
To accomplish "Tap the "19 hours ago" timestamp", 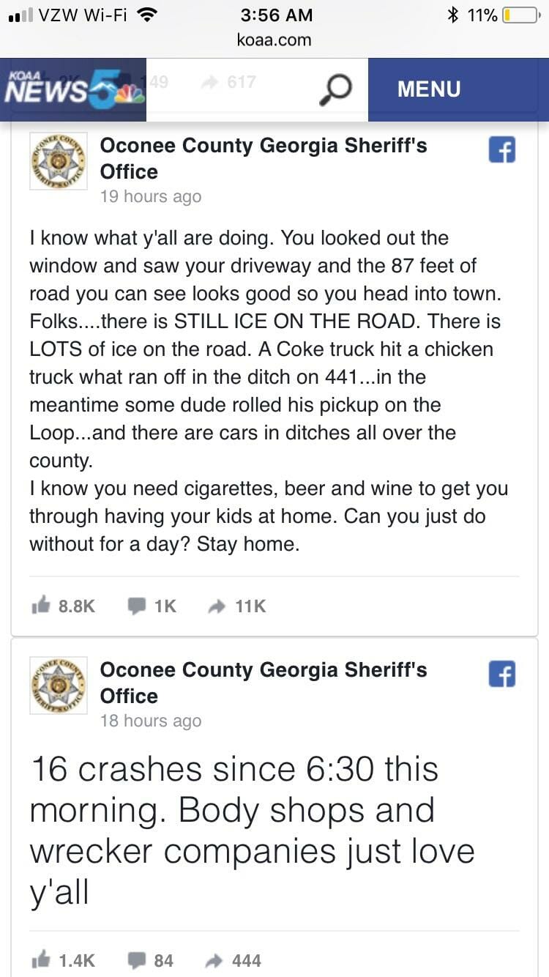I will [151, 196].
